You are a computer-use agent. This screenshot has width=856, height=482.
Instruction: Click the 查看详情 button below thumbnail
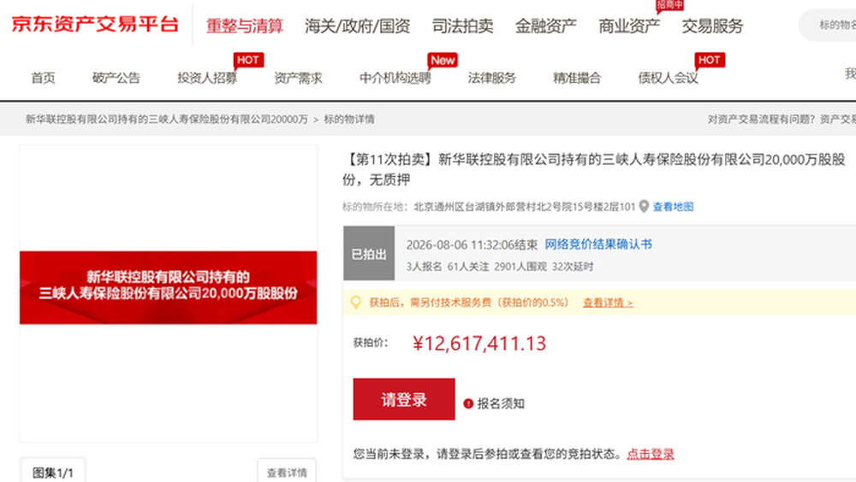coord(287,473)
